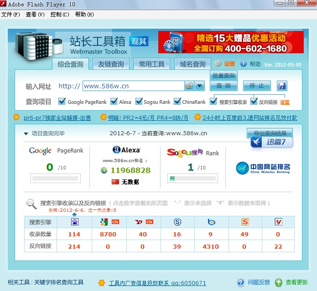Click the Sogou Rank progress bar

[x=192, y=178]
